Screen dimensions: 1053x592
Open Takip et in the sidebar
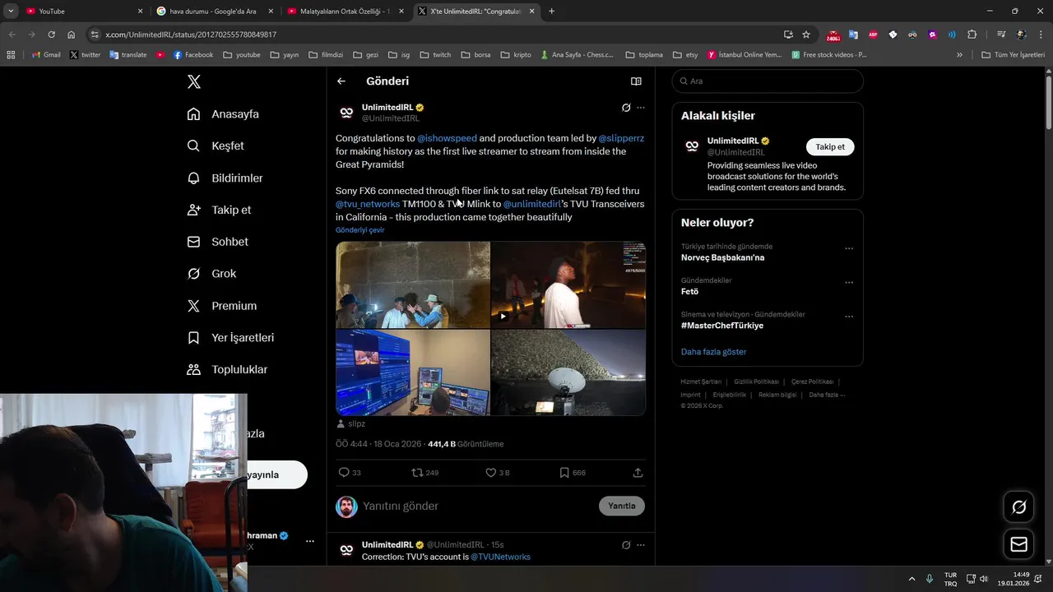pos(219,210)
